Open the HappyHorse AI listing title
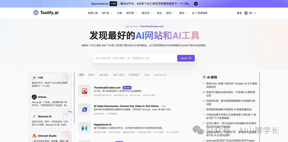The height and width of the screenshot is (142, 288). point(102,125)
